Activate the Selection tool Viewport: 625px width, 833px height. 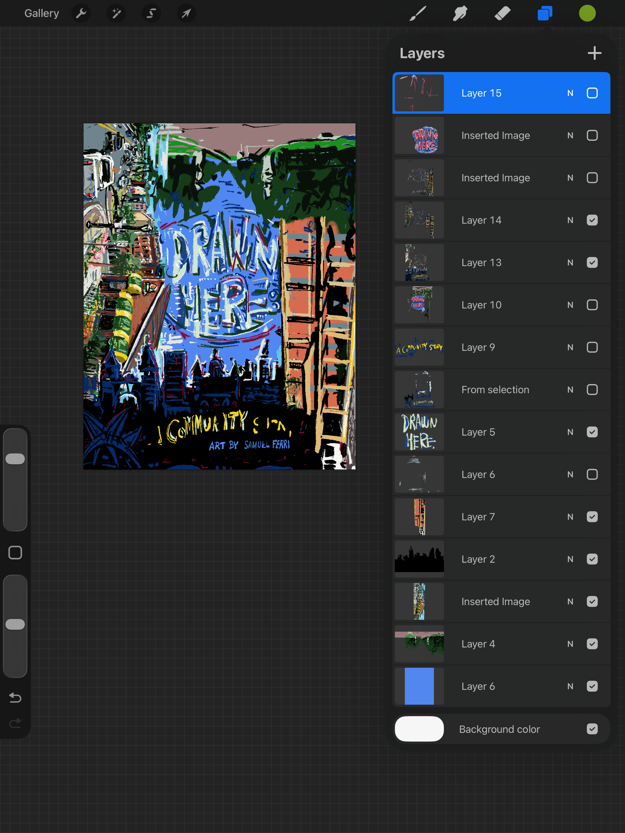point(151,14)
